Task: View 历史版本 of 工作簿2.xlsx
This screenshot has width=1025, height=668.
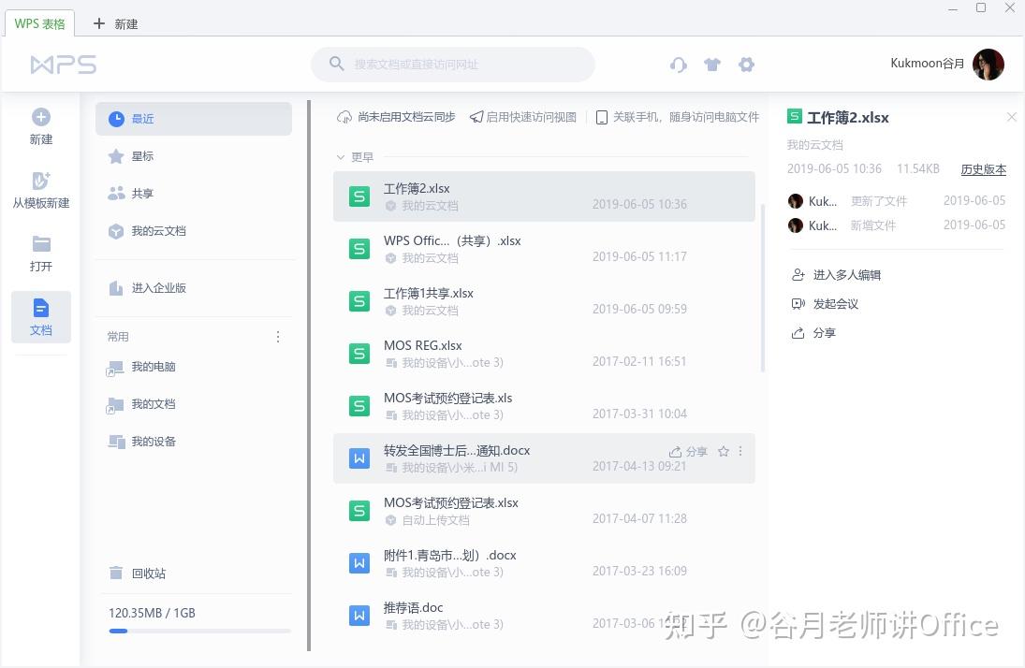Action: [x=983, y=169]
